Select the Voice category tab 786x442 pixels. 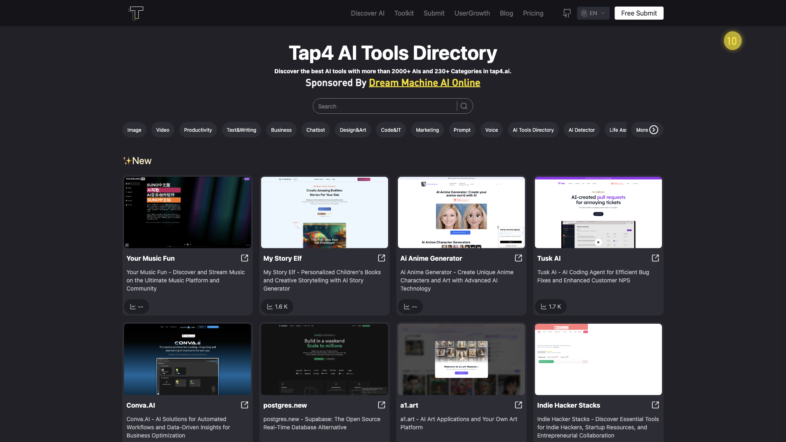[x=492, y=129]
